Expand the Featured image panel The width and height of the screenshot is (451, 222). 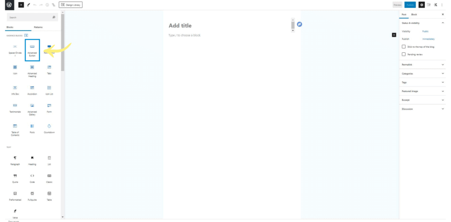click(423, 91)
